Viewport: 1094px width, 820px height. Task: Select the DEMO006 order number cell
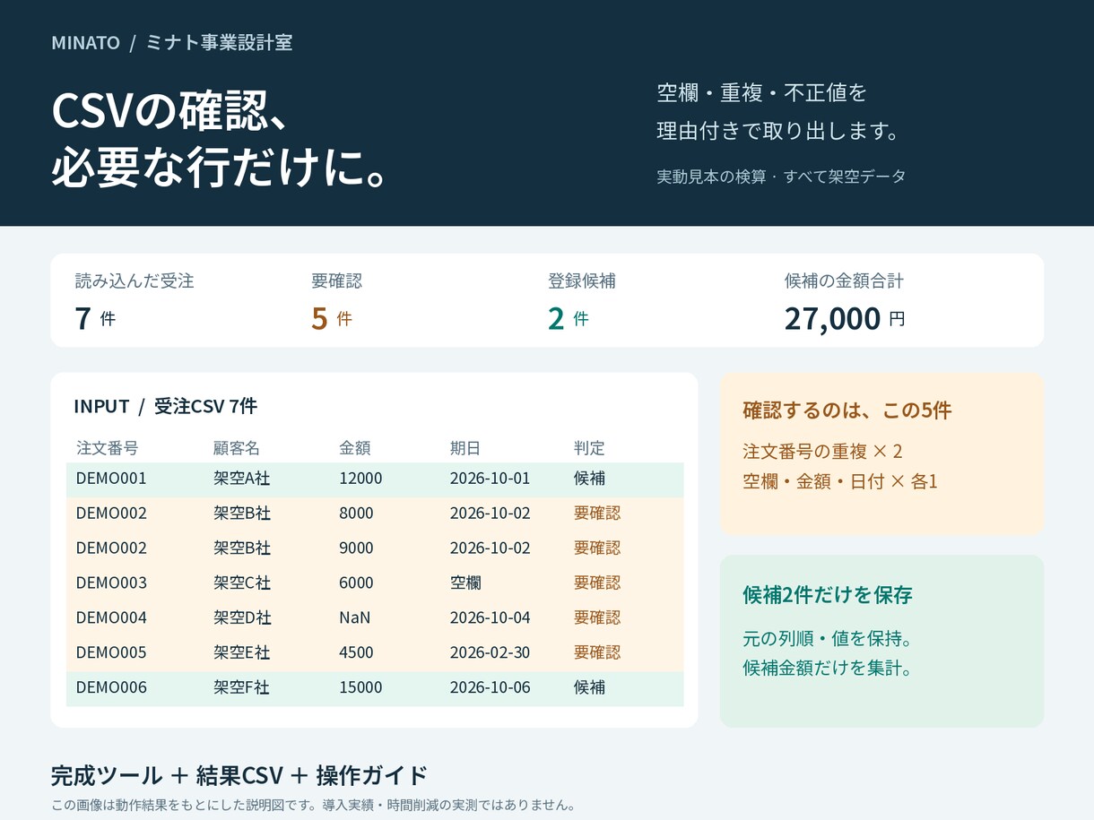111,688
